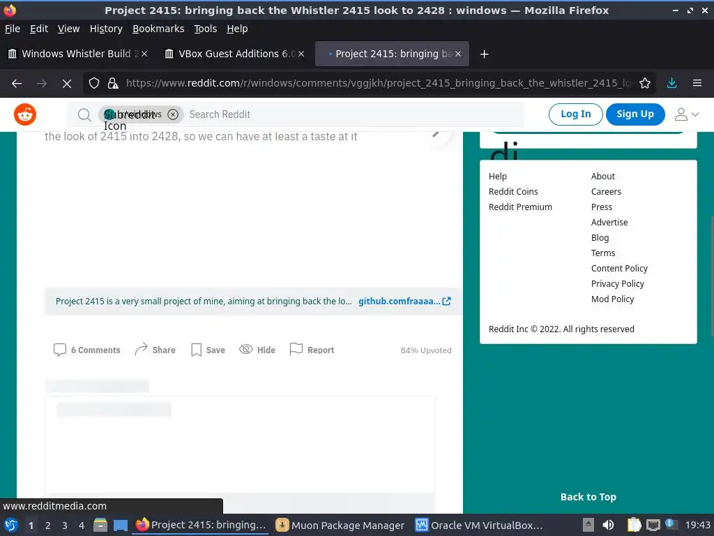Expand the user account dropdown

point(686,114)
